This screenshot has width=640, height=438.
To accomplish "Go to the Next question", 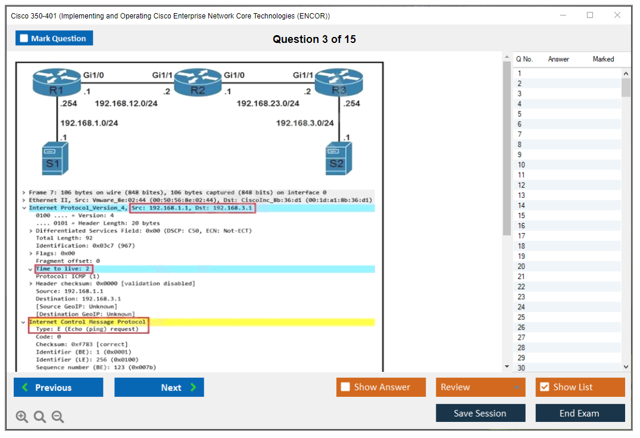I will [x=159, y=387].
